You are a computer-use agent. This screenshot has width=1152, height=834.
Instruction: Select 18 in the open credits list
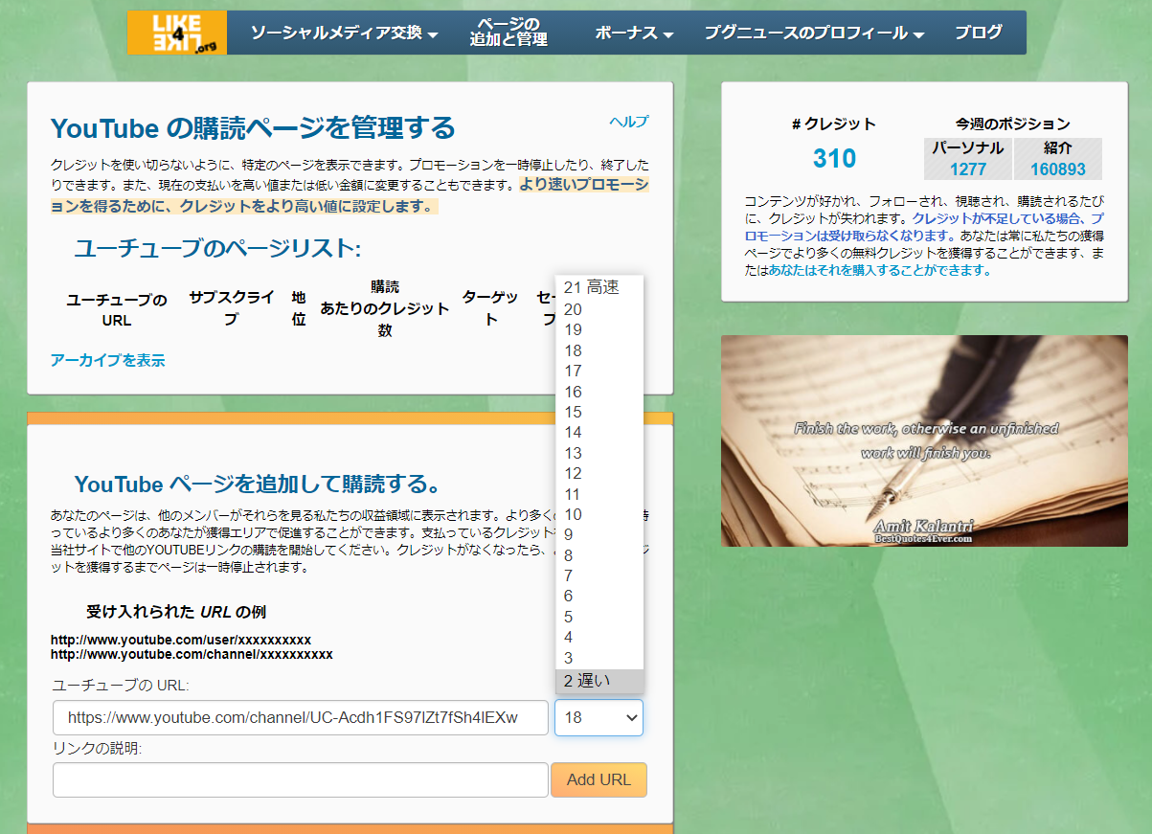[x=599, y=350]
